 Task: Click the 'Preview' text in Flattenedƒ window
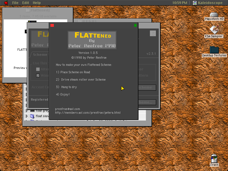[x=19, y=68]
